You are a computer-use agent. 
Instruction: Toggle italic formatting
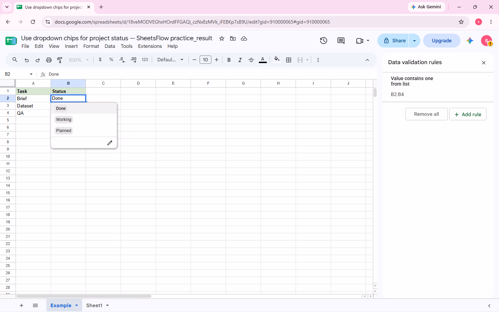point(240,60)
